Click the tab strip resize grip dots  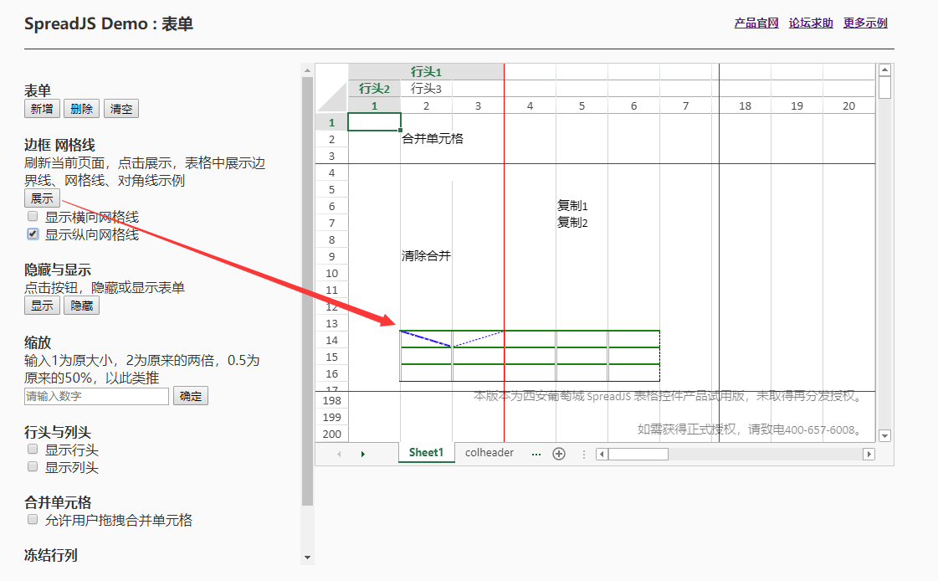click(584, 454)
